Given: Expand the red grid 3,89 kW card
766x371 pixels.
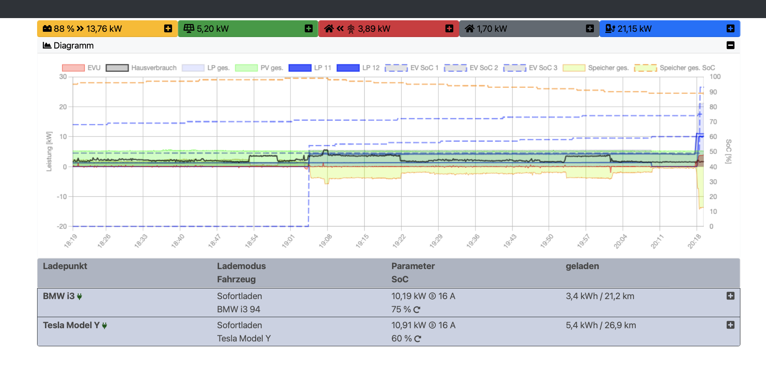Looking at the screenshot, I should coord(449,29).
